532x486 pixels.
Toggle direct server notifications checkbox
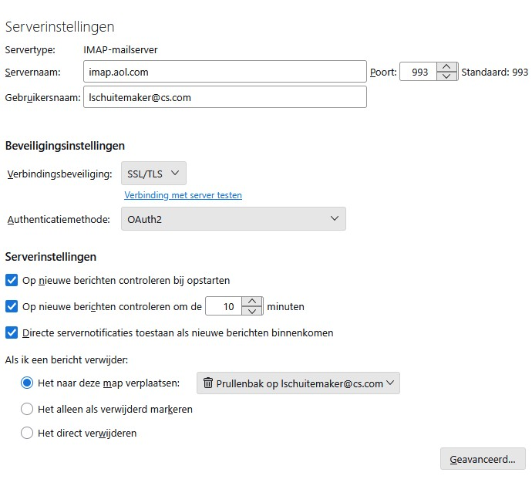(x=12, y=333)
